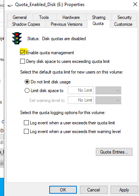The image size is (139, 196).
Task: Close the Properties dialog window
Action: [135, 4]
